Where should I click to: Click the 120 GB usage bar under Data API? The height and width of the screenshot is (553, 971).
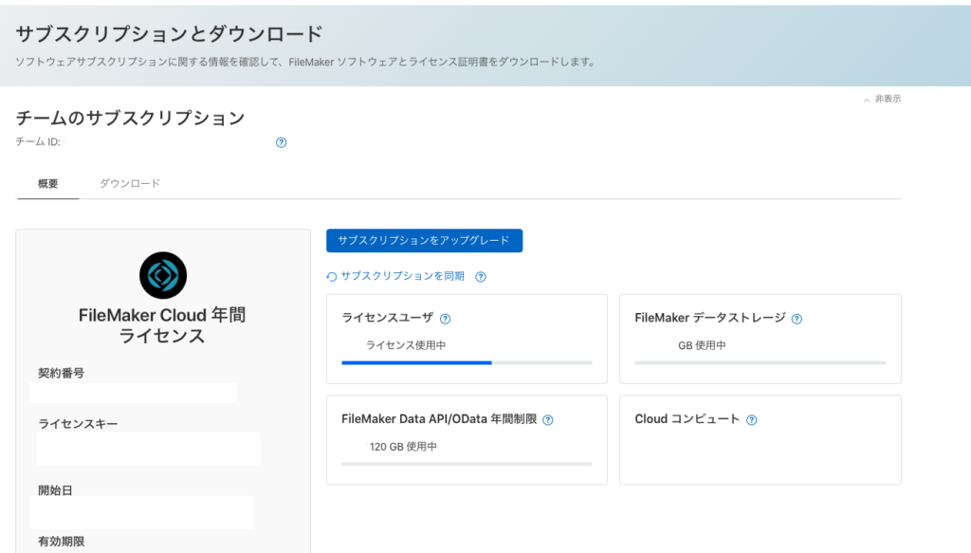tap(467, 464)
